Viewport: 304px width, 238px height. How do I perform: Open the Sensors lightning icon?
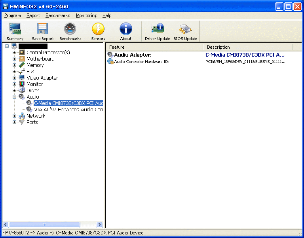98,29
